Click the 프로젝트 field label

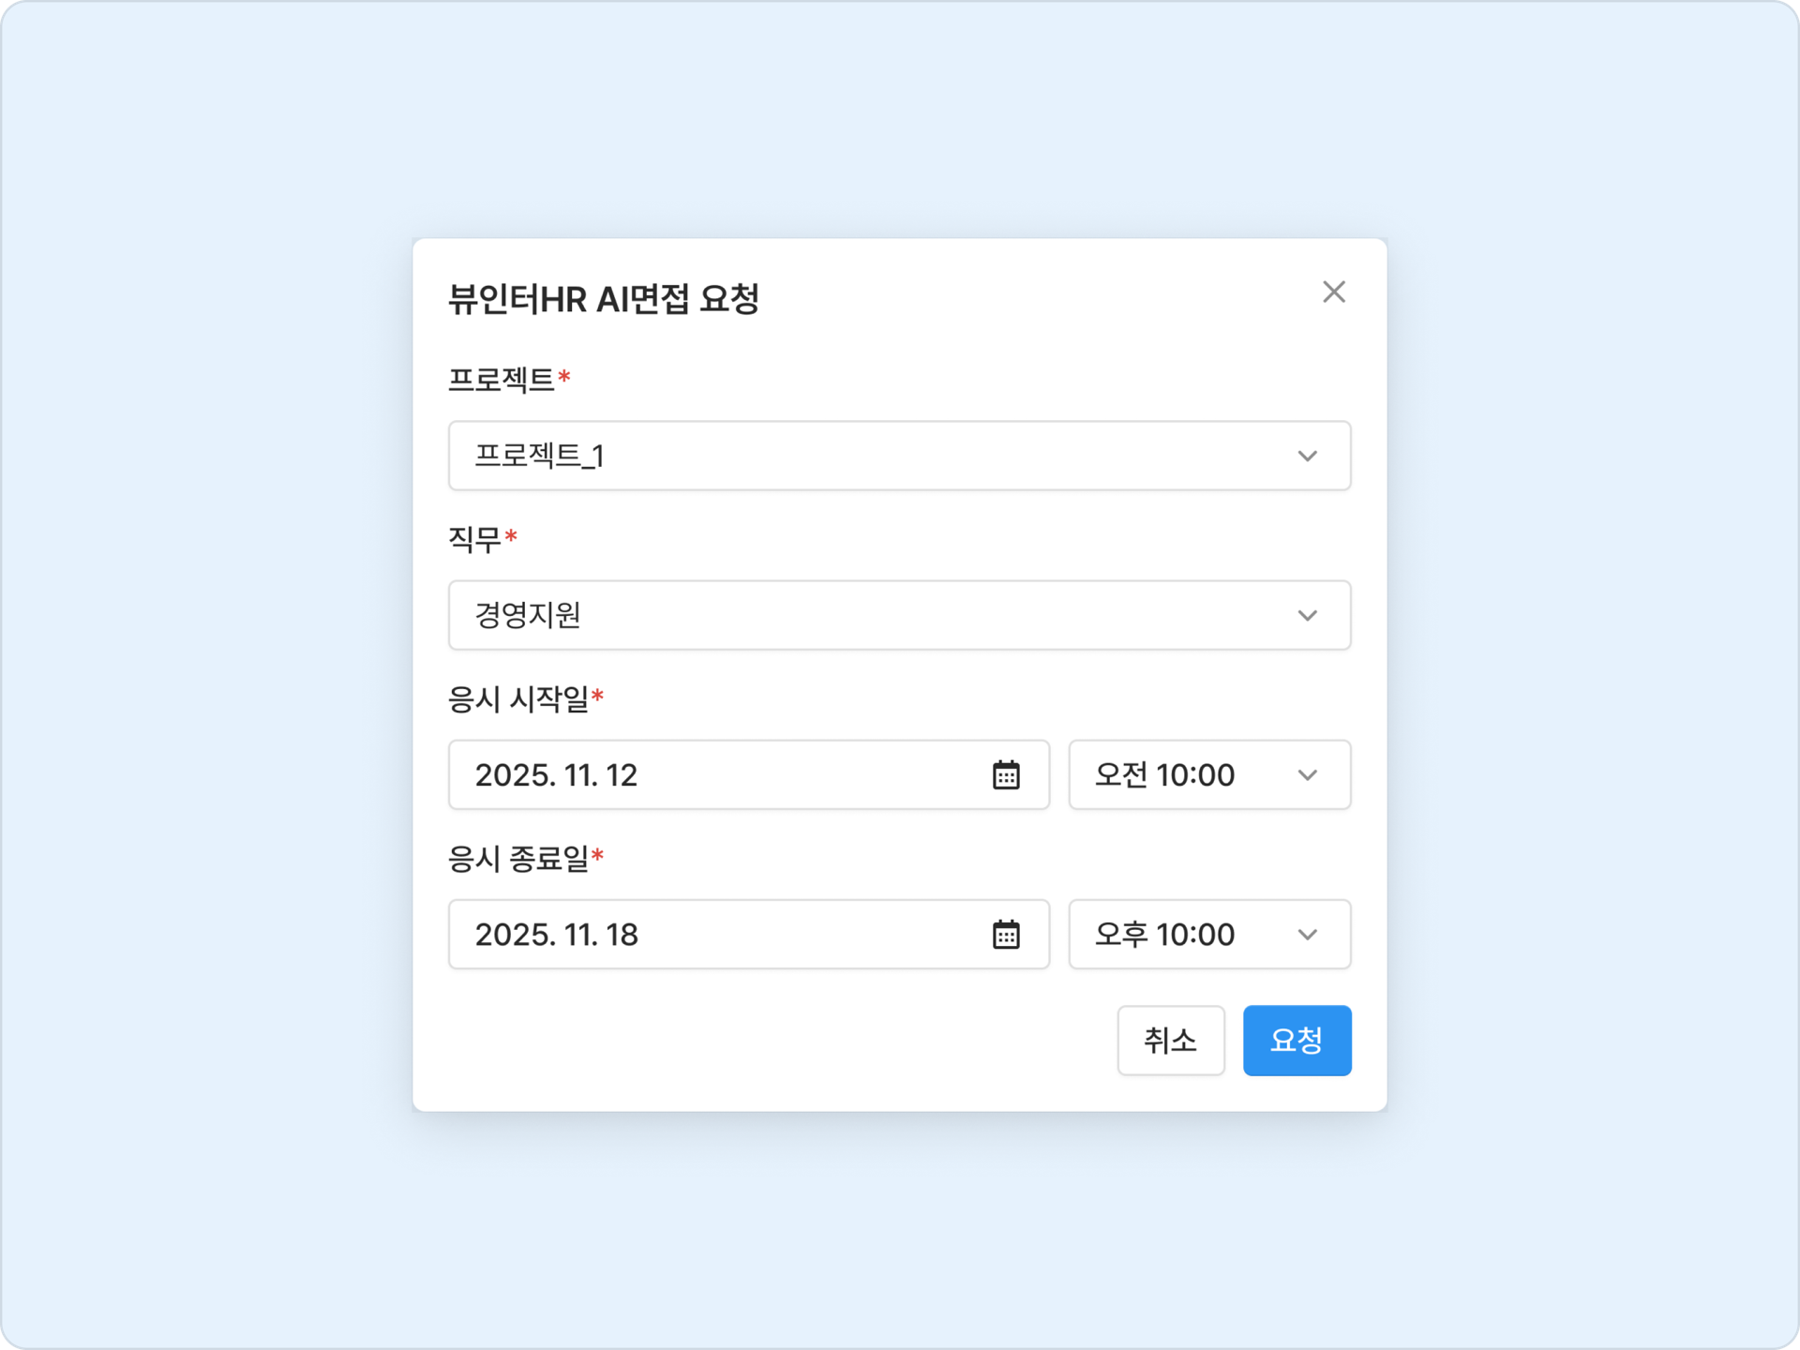502,380
